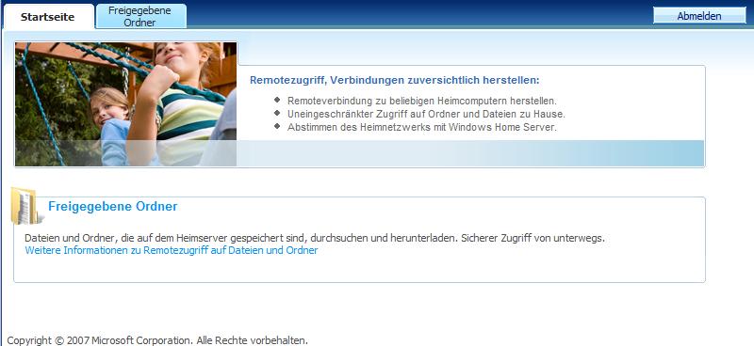This screenshot has width=754, height=346.
Task: Open the Freigegebene Ordner tab
Action: [x=139, y=16]
